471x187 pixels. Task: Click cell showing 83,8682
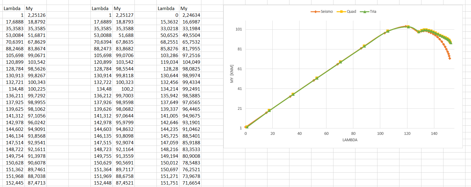tap(124, 49)
